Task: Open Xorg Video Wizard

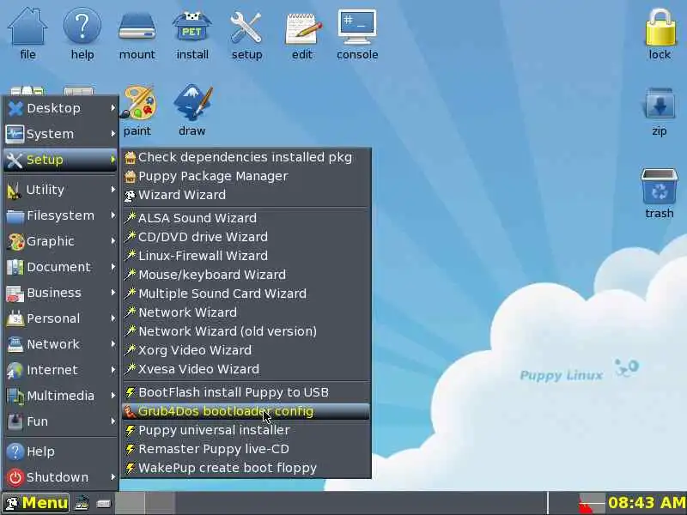Action: (x=246, y=350)
